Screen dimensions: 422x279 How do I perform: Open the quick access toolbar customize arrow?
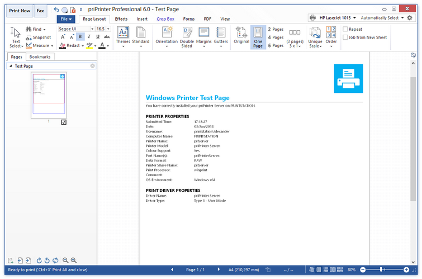[x=80, y=10]
